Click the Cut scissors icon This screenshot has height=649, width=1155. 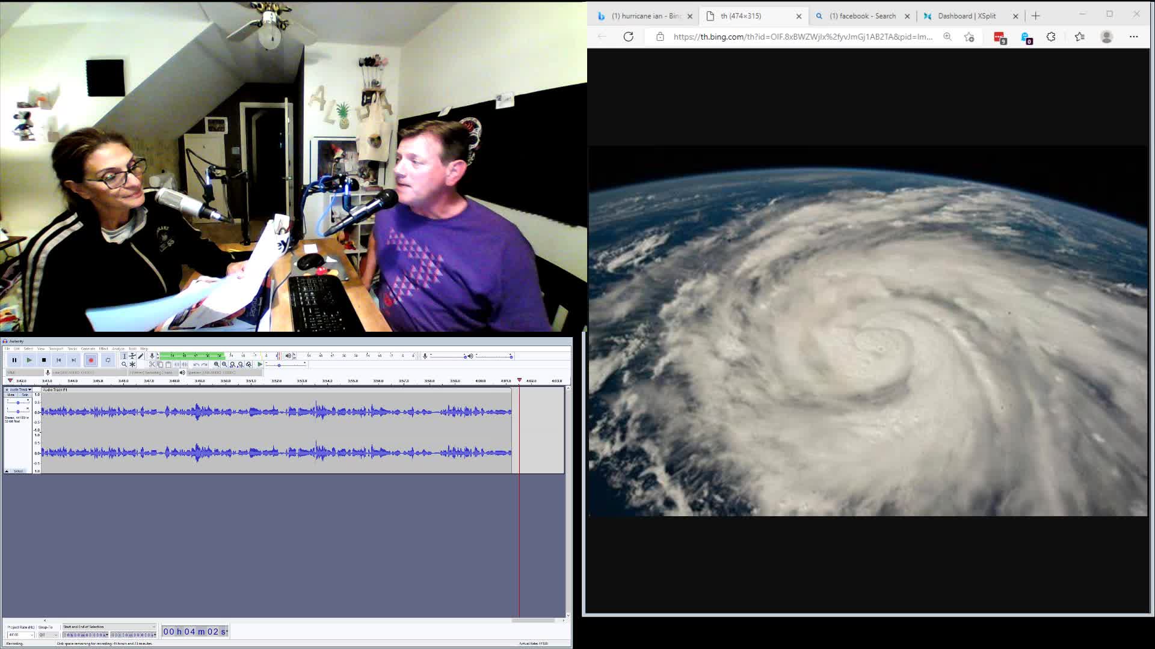coord(152,364)
